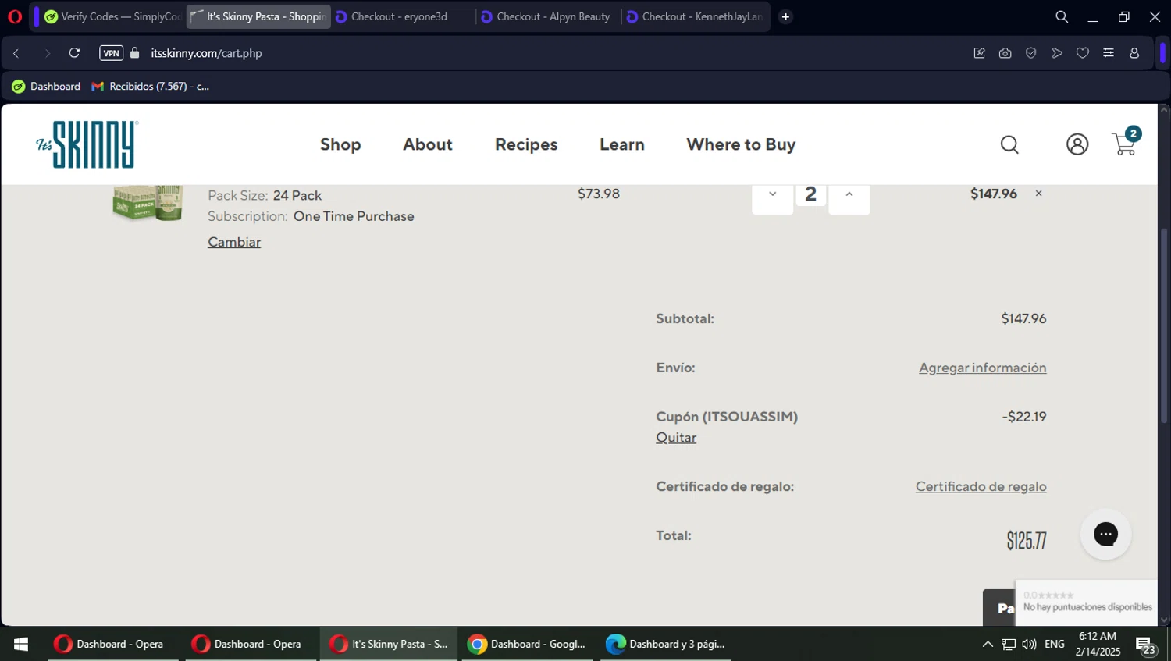Click the It's Skinny logo
Image resolution: width=1171 pixels, height=661 pixels.
tap(87, 144)
